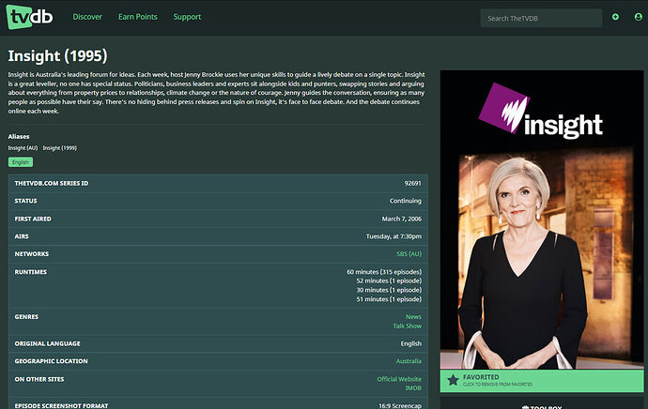
Task: Click the 30 minutes (1 episode) runtime
Action: coord(389,290)
